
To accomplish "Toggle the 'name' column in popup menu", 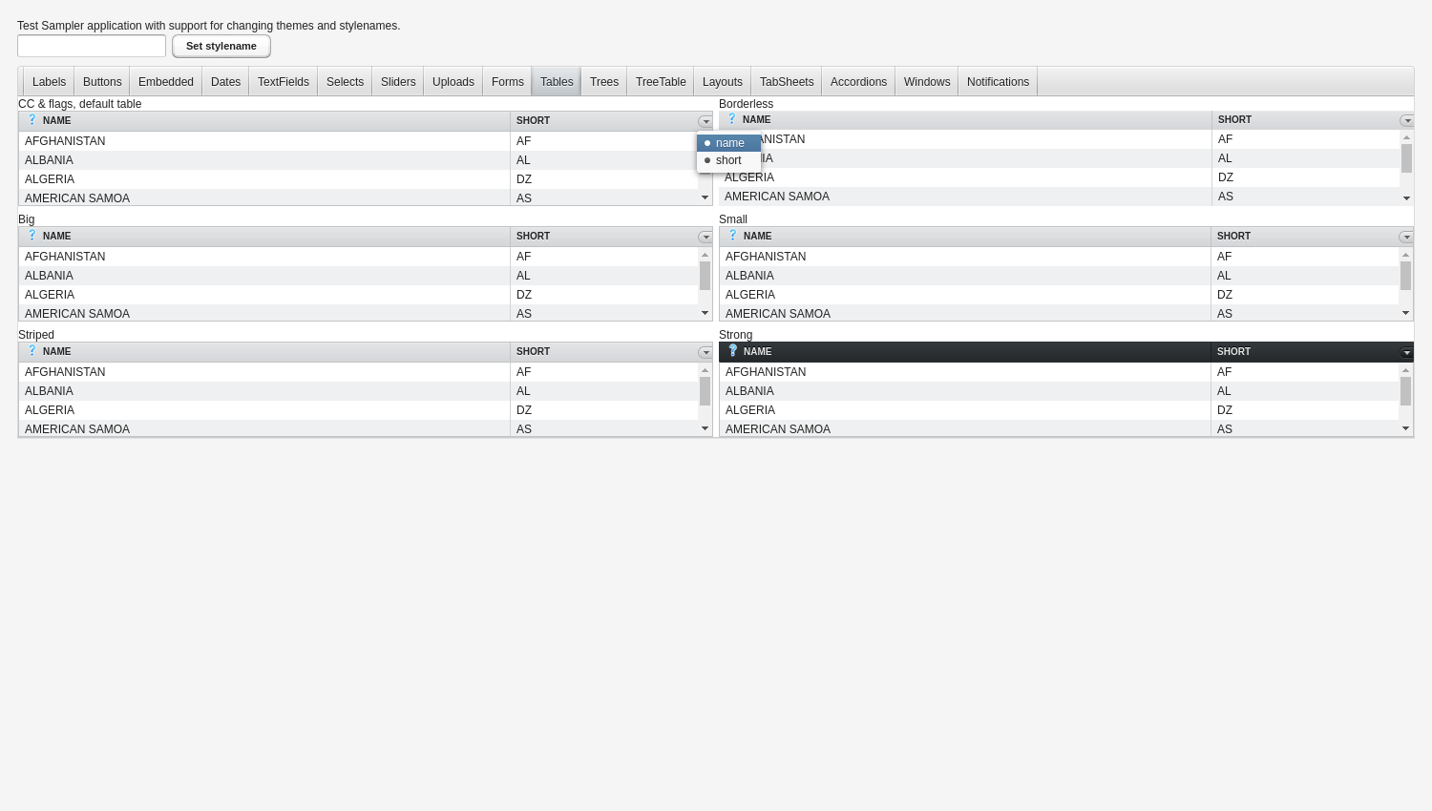I will pos(728,143).
